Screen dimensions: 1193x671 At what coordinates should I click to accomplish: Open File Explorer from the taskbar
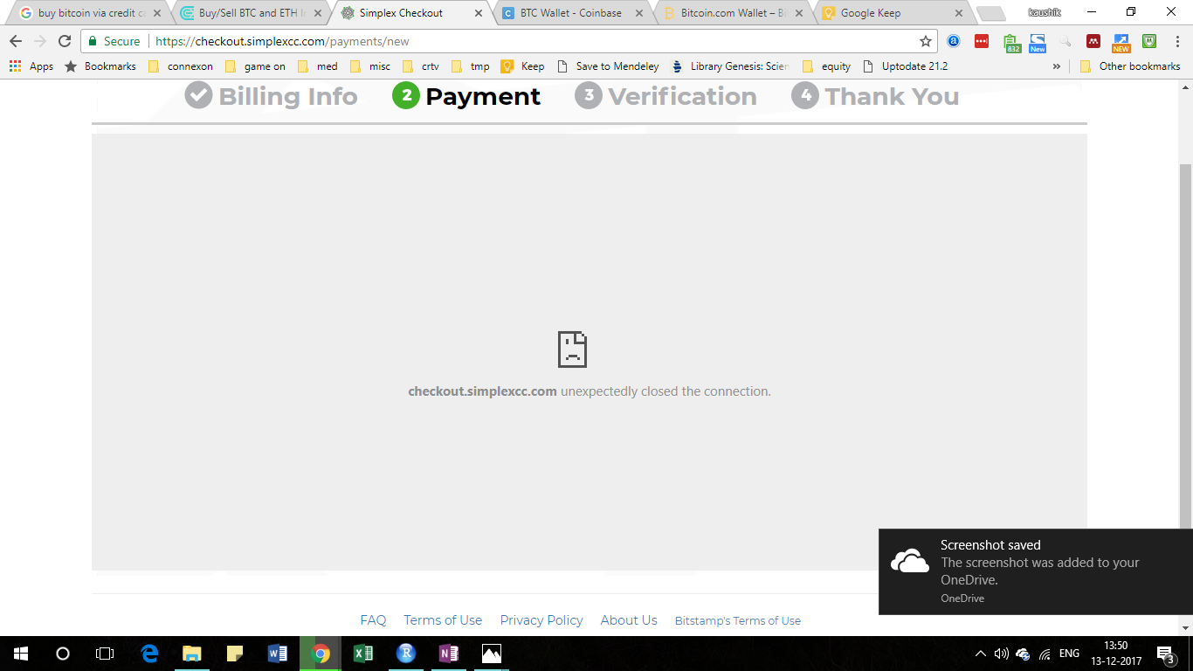point(191,654)
